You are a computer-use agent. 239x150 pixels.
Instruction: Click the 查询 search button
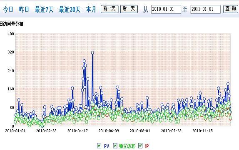coord(231,9)
